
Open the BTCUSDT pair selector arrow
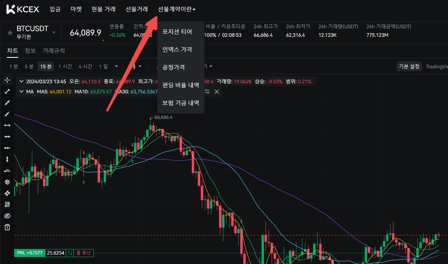pos(54,32)
